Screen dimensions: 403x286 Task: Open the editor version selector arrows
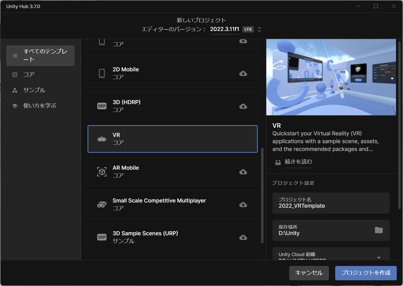[x=259, y=29]
